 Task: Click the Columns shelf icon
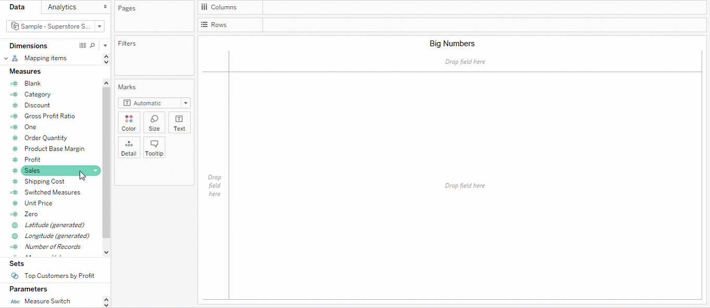point(203,7)
